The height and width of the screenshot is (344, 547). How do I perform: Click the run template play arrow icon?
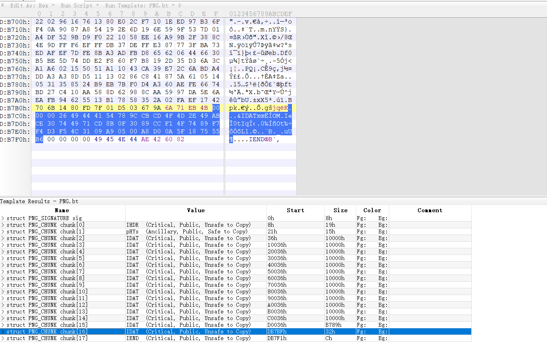pos(180,5)
